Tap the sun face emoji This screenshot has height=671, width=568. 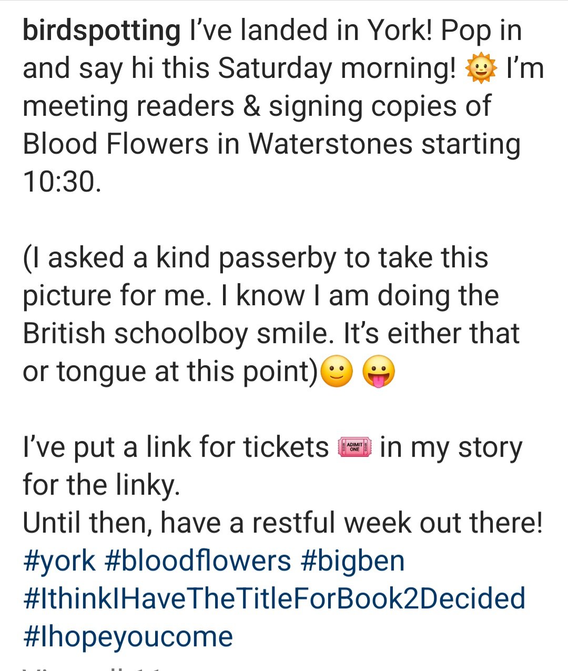481,69
